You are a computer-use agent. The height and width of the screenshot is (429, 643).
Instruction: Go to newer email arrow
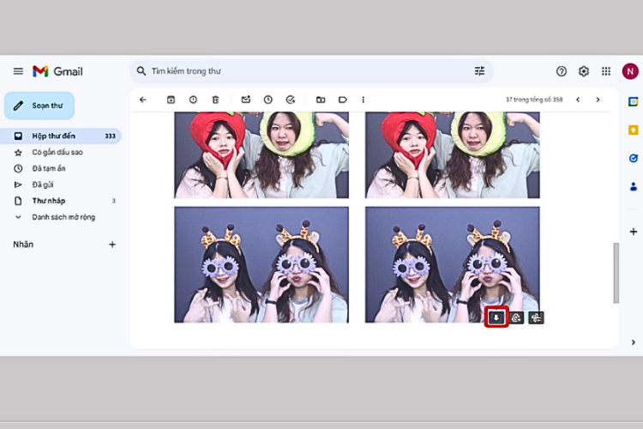[x=578, y=100]
